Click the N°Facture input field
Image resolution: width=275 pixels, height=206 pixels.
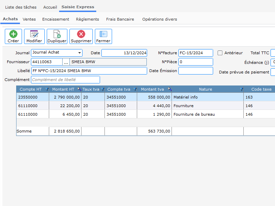(196, 53)
